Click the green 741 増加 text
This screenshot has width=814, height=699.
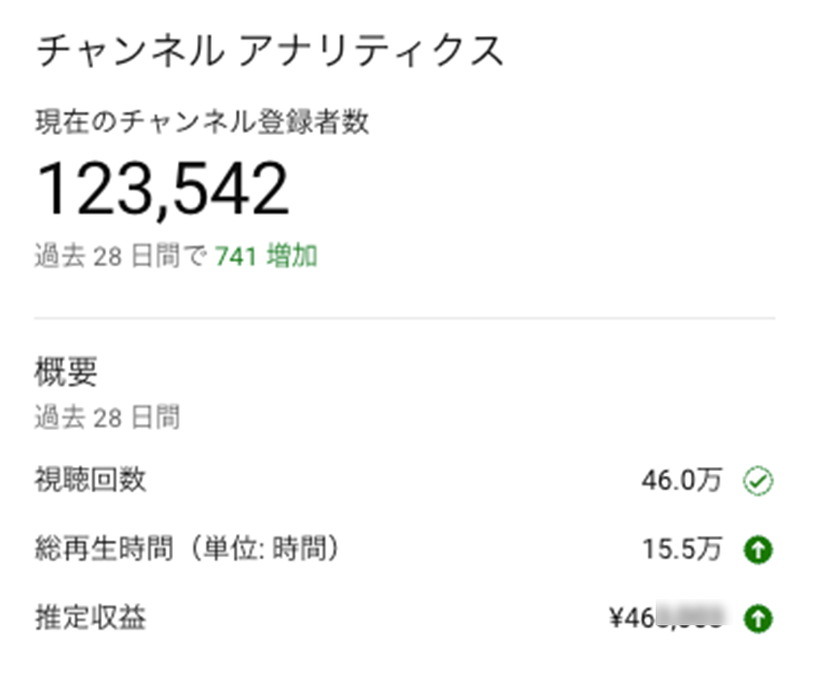coord(266,256)
